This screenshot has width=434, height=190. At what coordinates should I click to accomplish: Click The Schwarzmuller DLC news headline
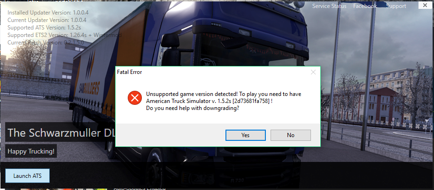[60, 132]
